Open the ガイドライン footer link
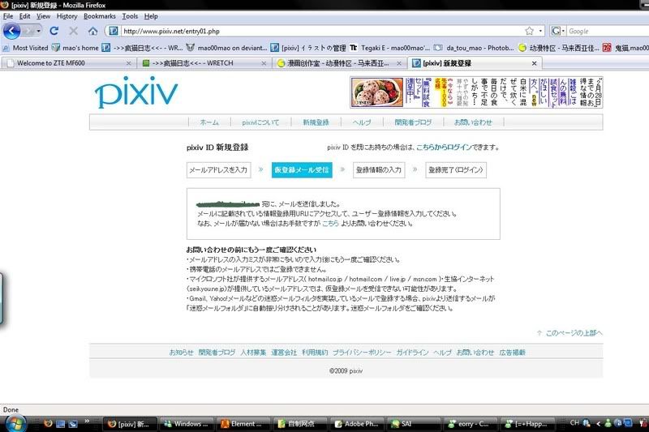The height and width of the screenshot is (432, 649). (412, 353)
